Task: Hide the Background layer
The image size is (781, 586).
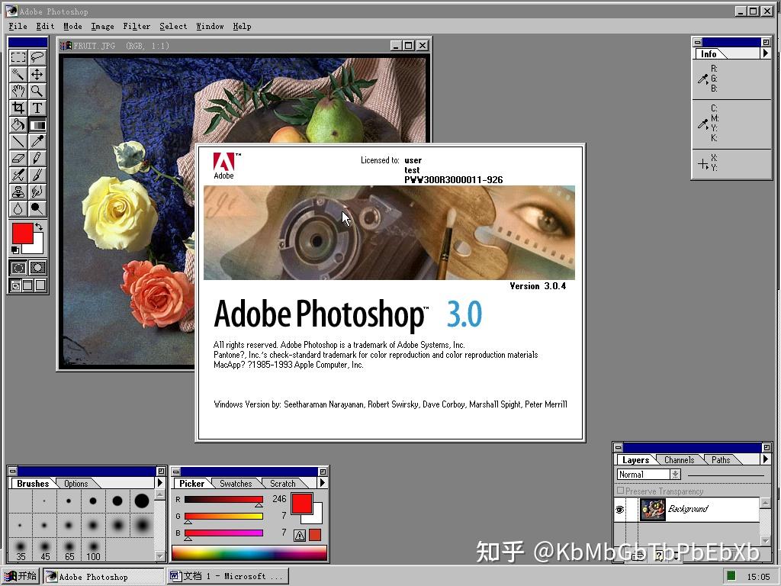Action: coord(619,509)
